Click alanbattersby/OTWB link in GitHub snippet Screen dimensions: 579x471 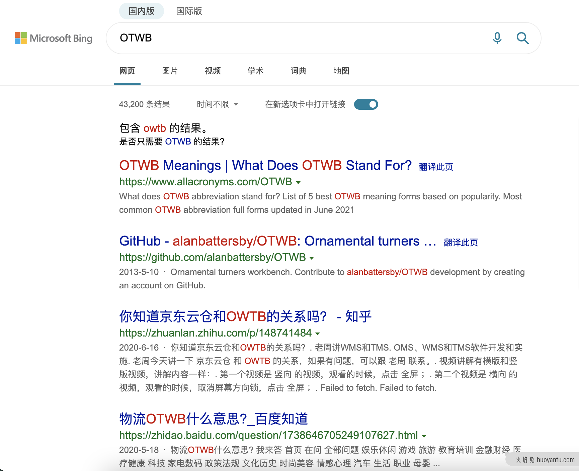(387, 272)
